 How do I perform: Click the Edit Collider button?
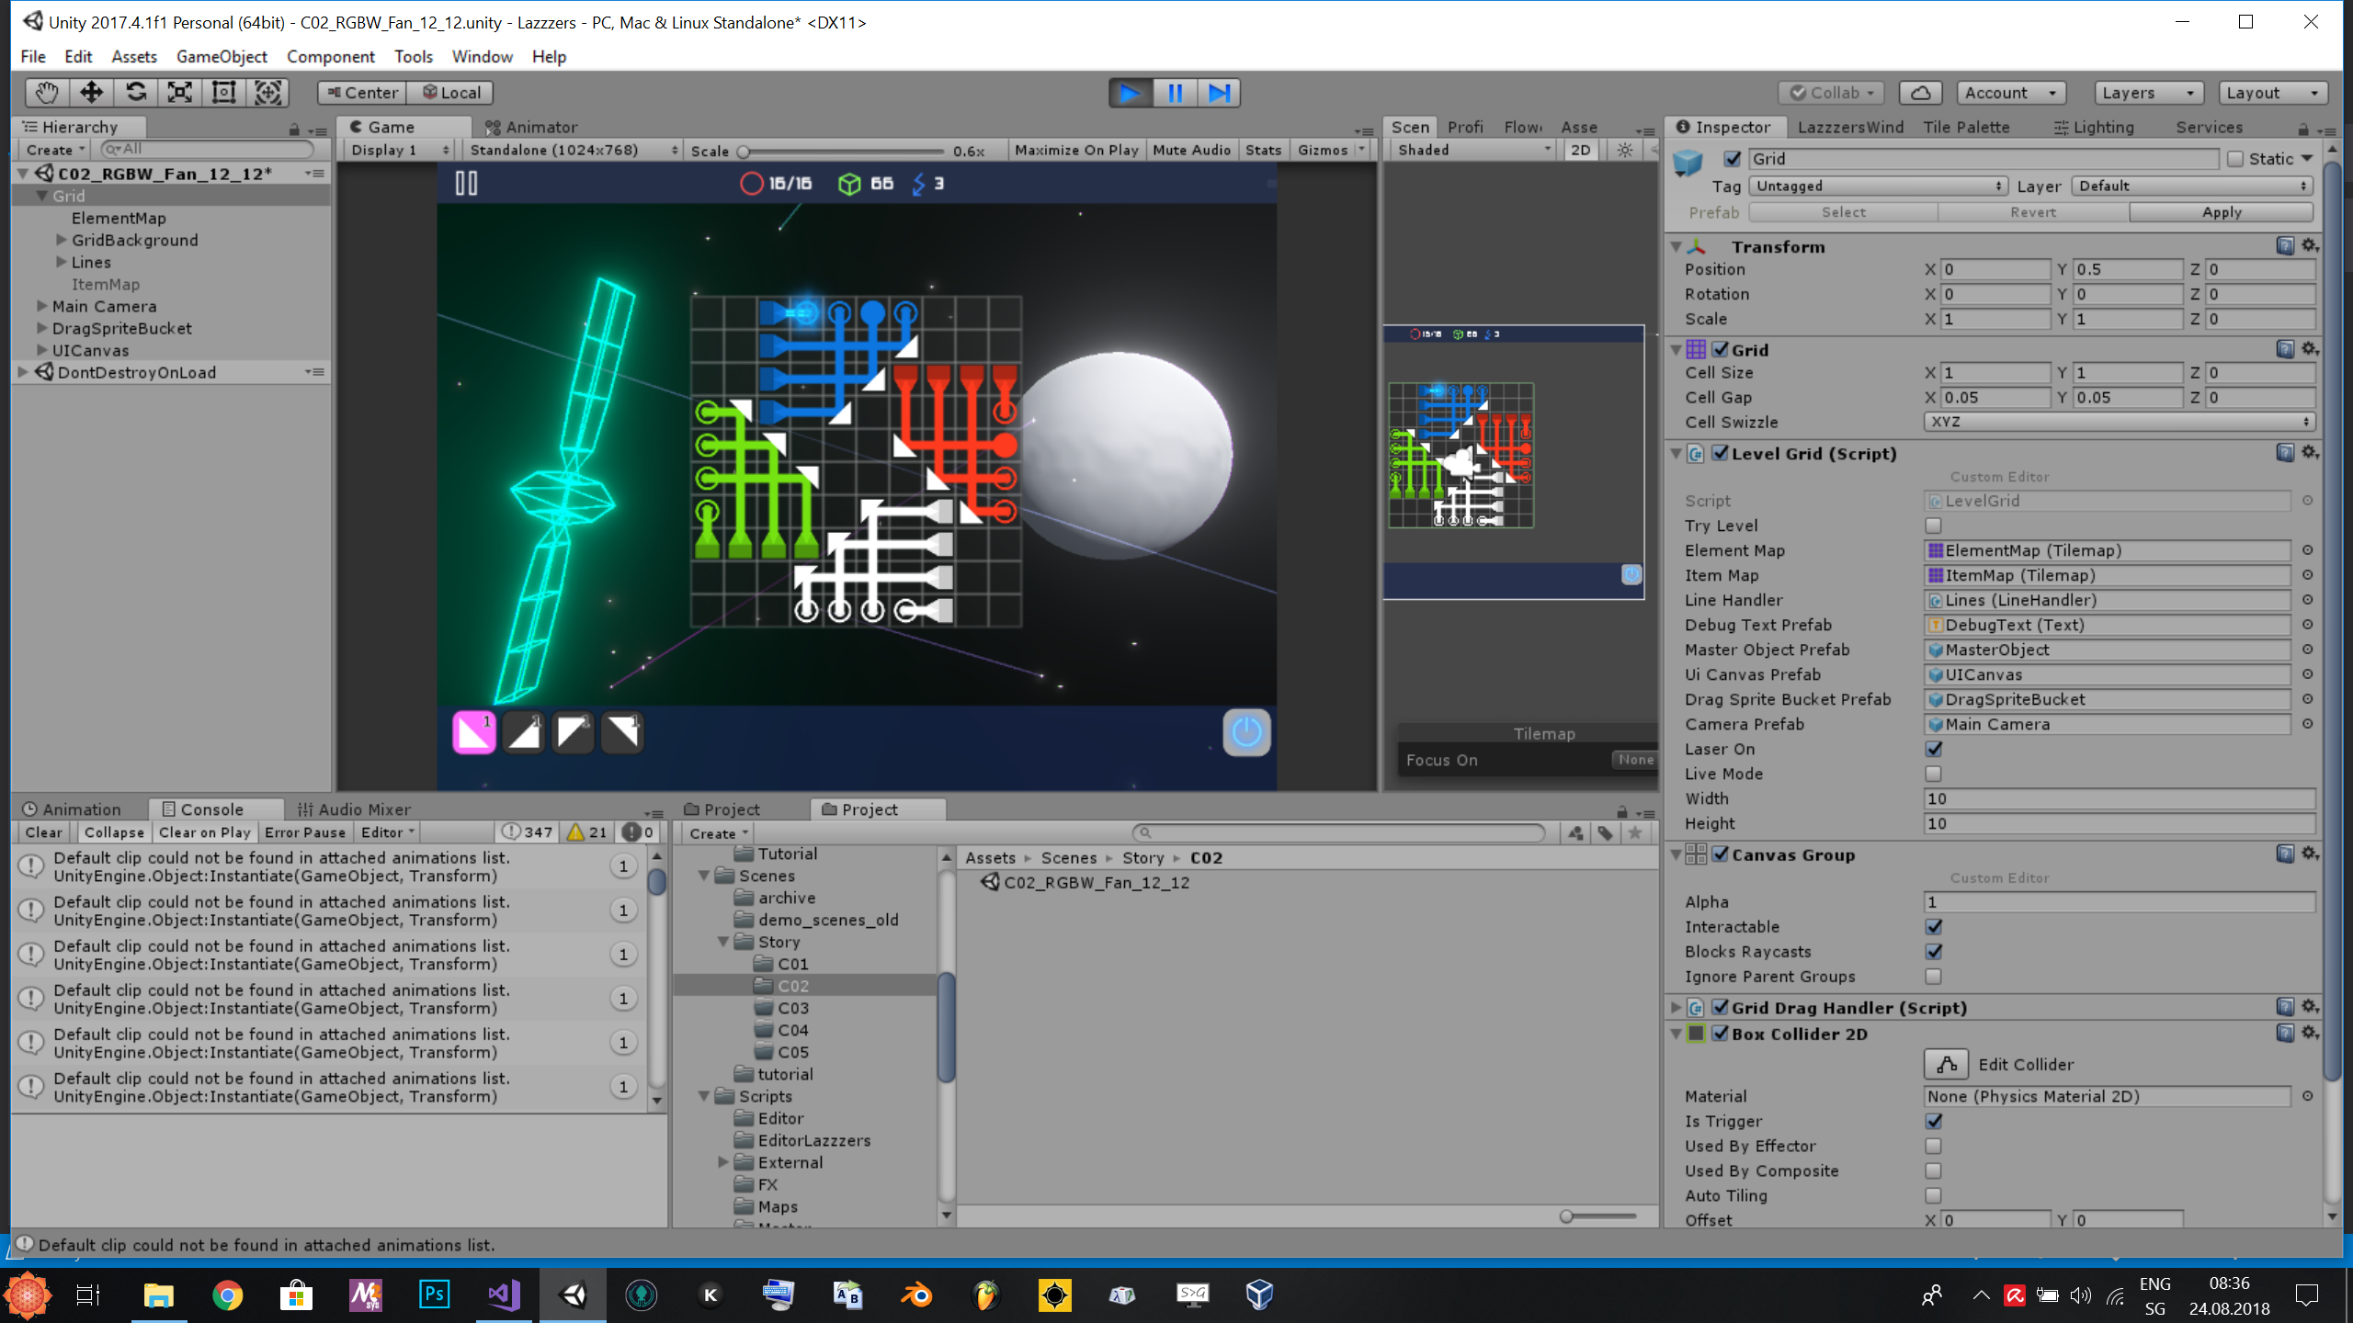click(1946, 1064)
